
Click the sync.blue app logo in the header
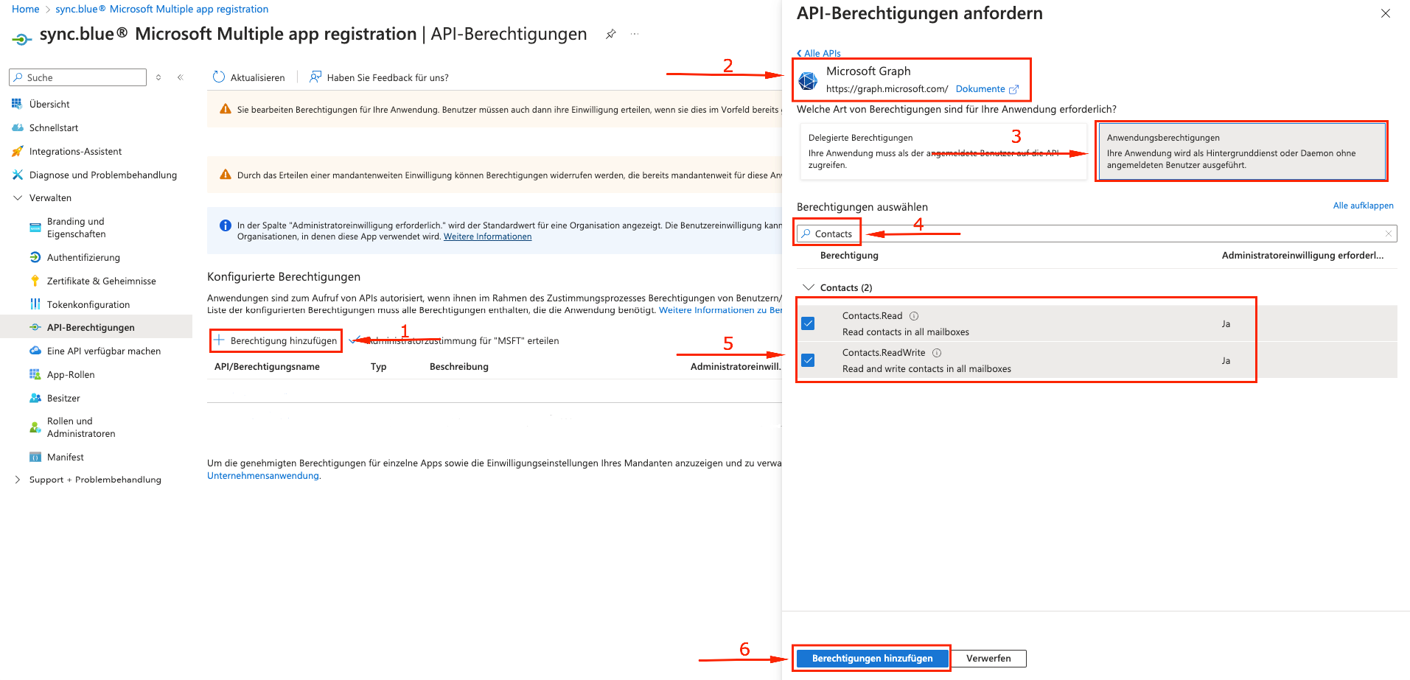click(x=22, y=38)
